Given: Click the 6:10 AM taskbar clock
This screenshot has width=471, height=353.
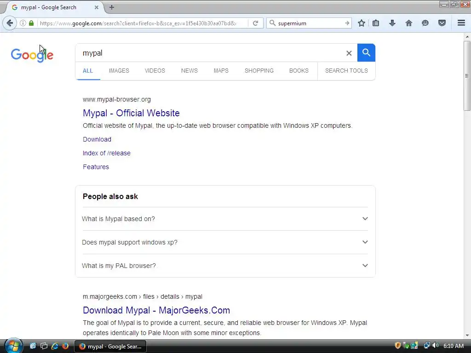Looking at the screenshot, I should click(x=454, y=346).
